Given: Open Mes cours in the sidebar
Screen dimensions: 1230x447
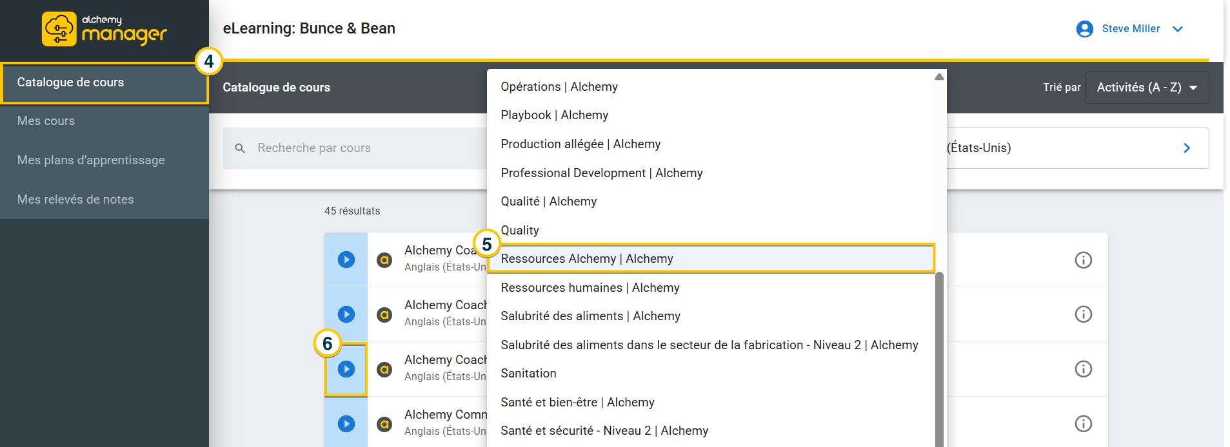Looking at the screenshot, I should (46, 121).
